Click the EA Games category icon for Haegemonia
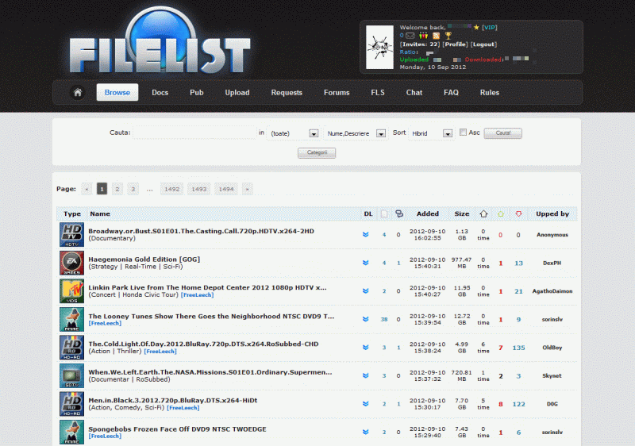Viewport: 635px width, 446px height. pos(71,263)
